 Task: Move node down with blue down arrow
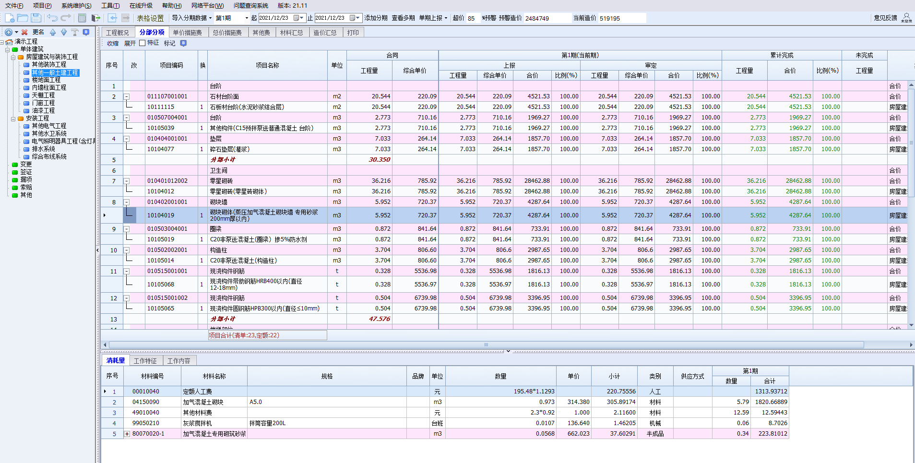(64, 32)
